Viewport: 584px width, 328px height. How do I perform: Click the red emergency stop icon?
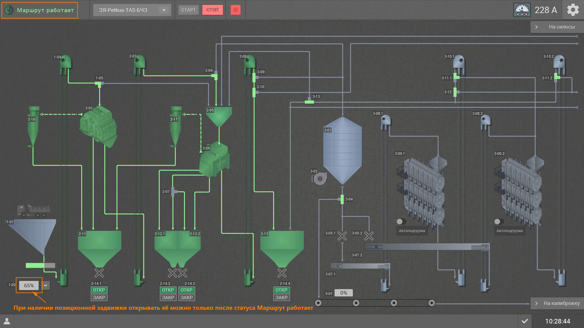pyautogui.click(x=235, y=10)
